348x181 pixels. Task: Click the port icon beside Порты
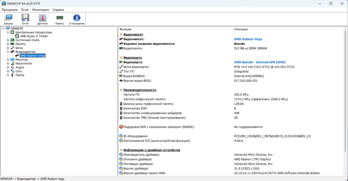pyautogui.click(x=12, y=75)
